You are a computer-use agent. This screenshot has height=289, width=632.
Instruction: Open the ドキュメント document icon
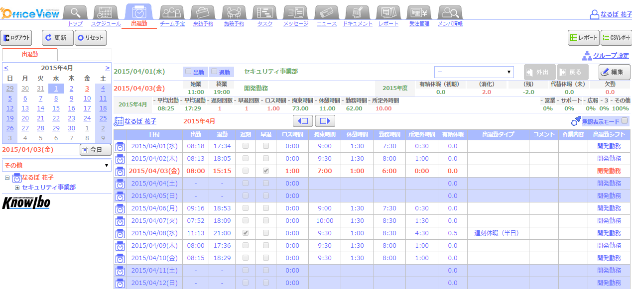click(358, 12)
